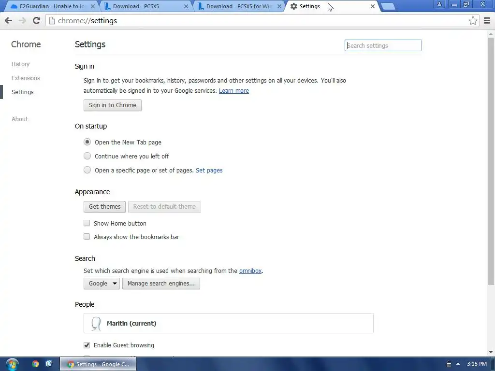Open a new tab with the new-tab button
This screenshot has height=371, width=495.
click(388, 7)
